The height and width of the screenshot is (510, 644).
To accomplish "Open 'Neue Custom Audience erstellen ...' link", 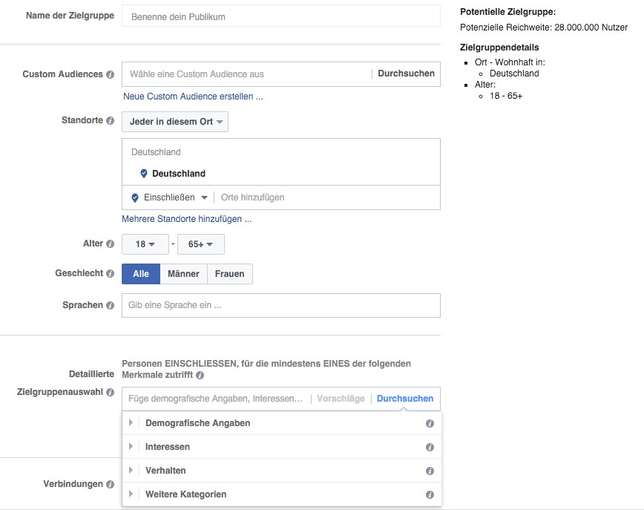I will click(193, 97).
